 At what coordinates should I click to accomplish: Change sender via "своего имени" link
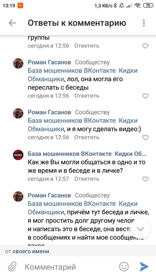coord(31,252)
